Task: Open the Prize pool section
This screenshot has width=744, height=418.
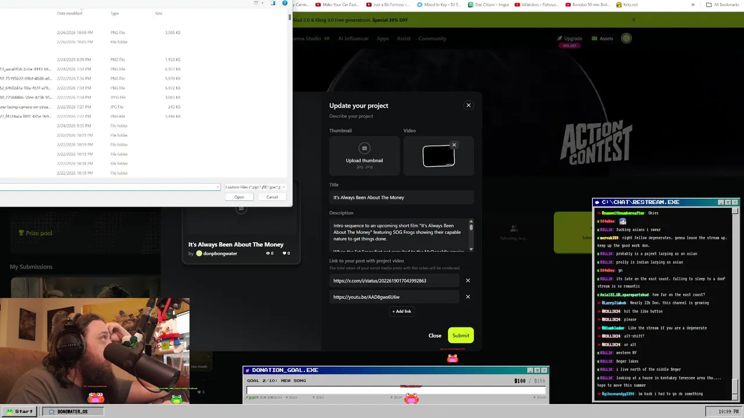Action: point(35,233)
